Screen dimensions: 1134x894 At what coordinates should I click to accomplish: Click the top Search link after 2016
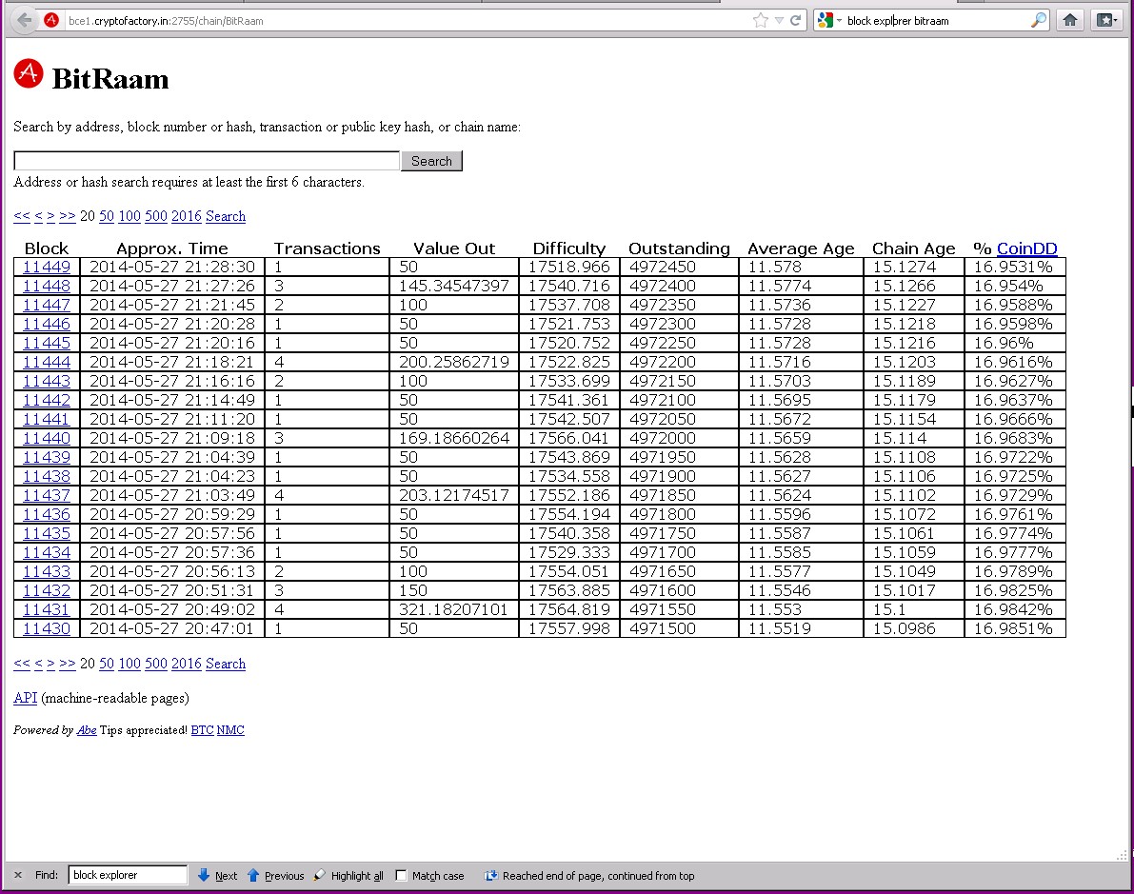click(x=226, y=216)
